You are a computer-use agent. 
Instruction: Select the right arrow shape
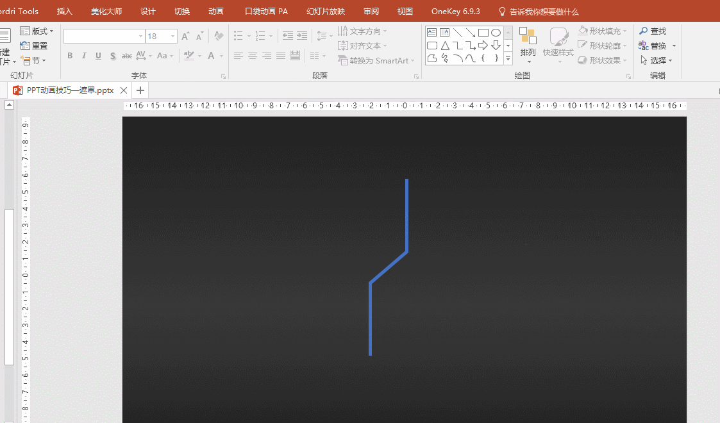point(483,46)
